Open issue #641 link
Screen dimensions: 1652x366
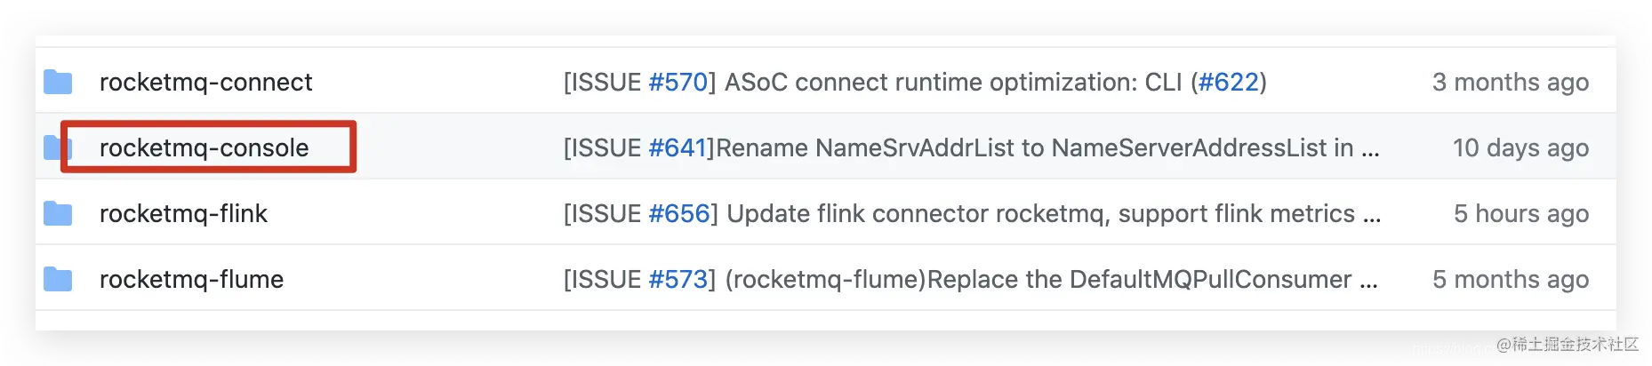click(678, 147)
